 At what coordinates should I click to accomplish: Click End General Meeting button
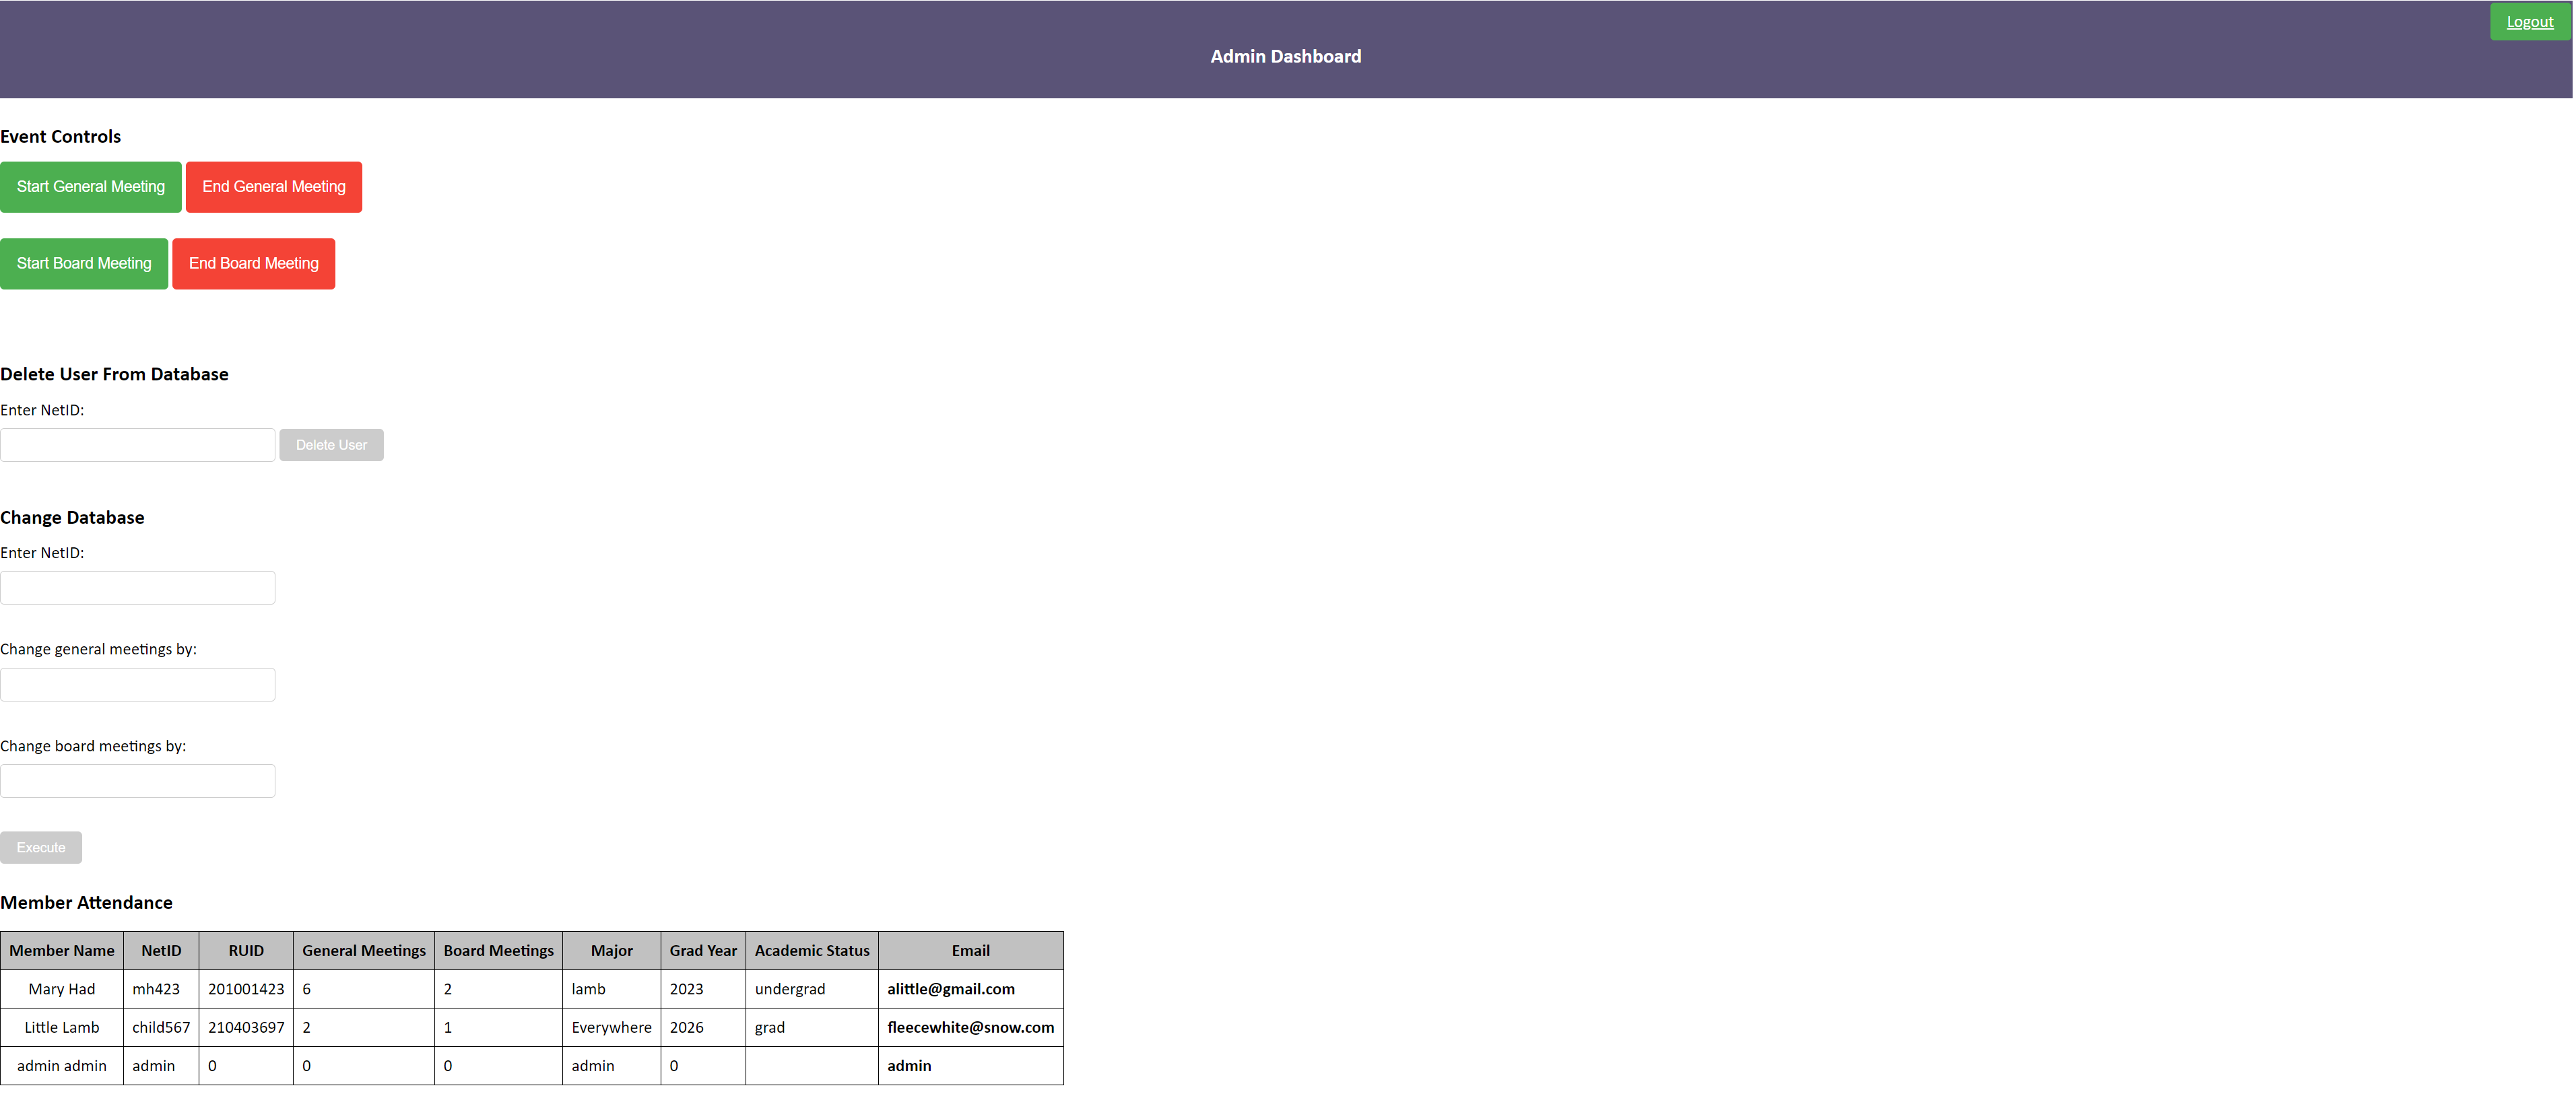(273, 187)
